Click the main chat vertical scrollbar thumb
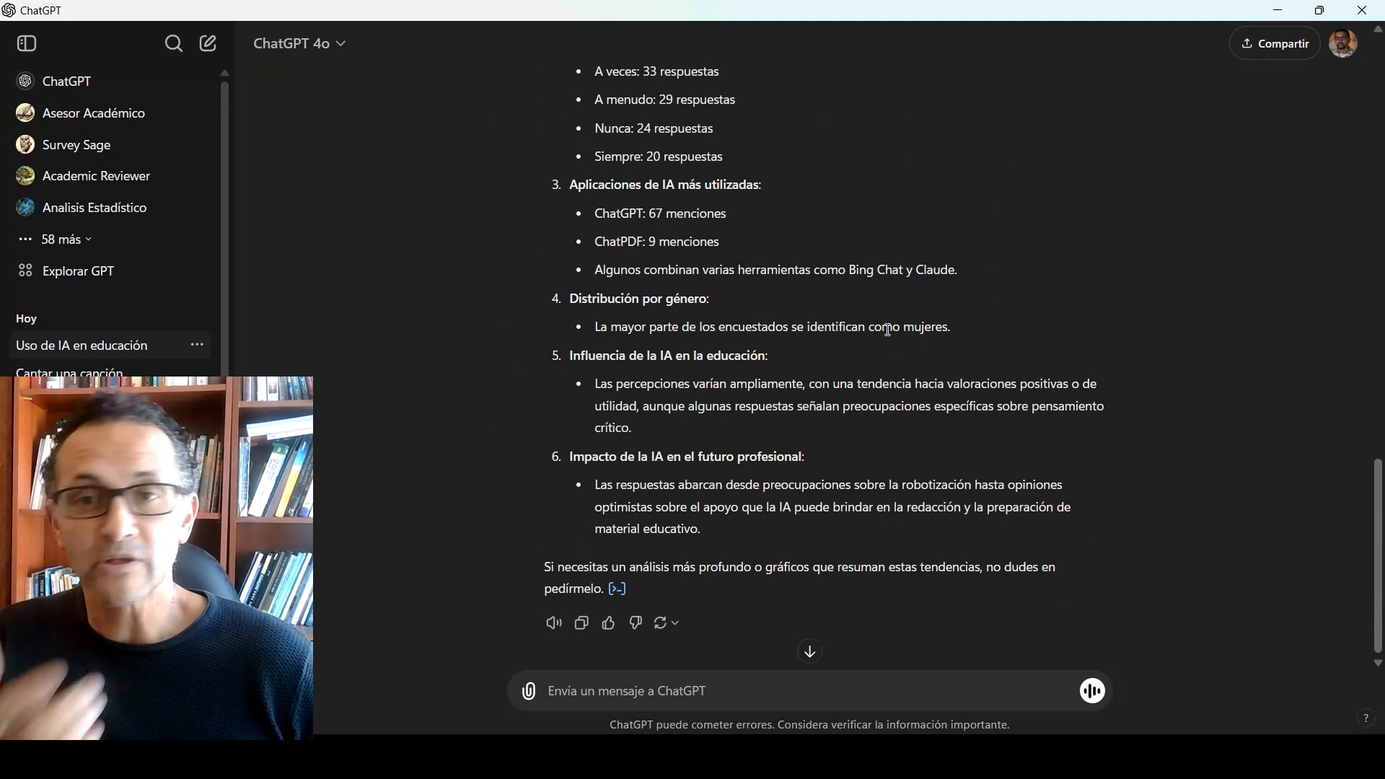Screen dimensions: 1385x779 [1378, 555]
